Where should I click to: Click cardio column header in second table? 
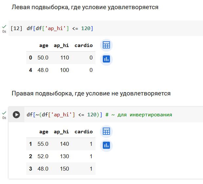point(84,132)
